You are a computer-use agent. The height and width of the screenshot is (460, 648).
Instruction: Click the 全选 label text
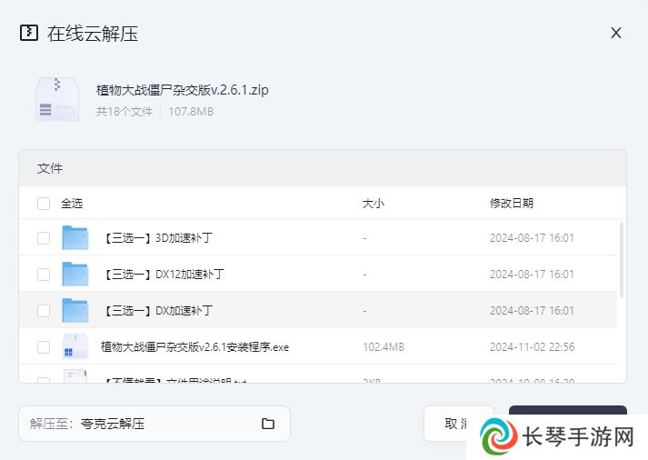click(72, 204)
